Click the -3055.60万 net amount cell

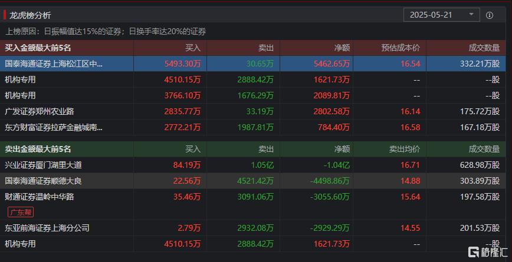tap(330, 197)
